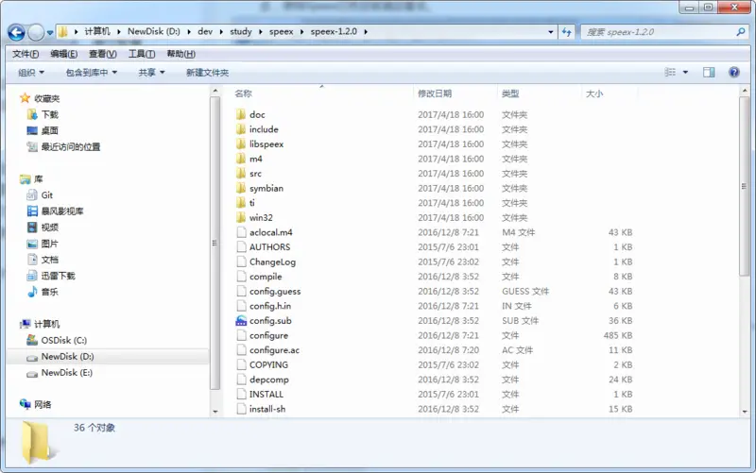The image size is (756, 473).
Task: Select the symbian folder icon
Action: click(241, 188)
